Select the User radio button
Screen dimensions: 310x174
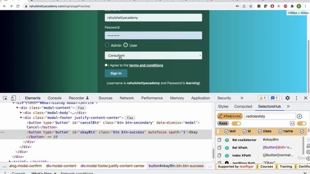point(125,45)
